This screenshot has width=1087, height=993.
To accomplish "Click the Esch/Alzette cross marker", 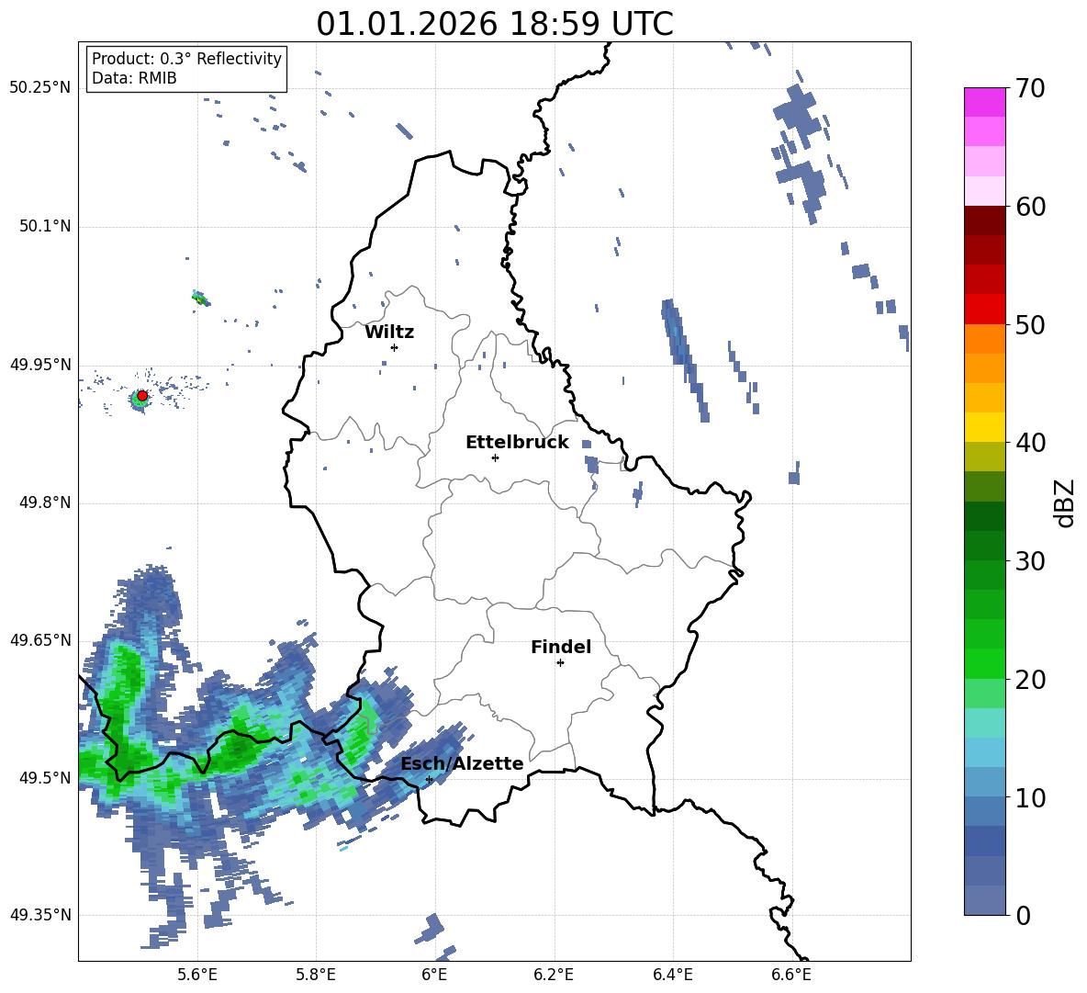I will (429, 779).
